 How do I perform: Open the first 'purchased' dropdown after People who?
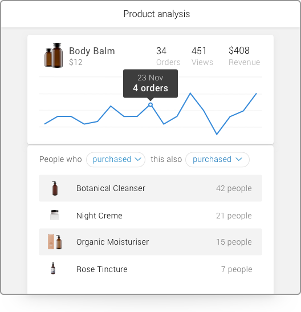[x=116, y=160]
